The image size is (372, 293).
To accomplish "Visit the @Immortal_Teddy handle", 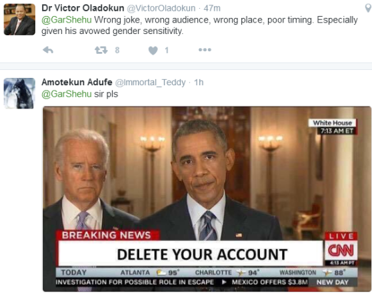I will click(x=151, y=83).
